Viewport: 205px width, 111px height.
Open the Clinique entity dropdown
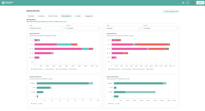(x=123, y=28)
